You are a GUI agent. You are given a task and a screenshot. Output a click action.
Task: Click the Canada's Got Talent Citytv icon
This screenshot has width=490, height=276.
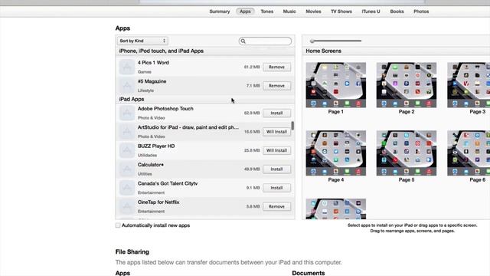[127, 188]
